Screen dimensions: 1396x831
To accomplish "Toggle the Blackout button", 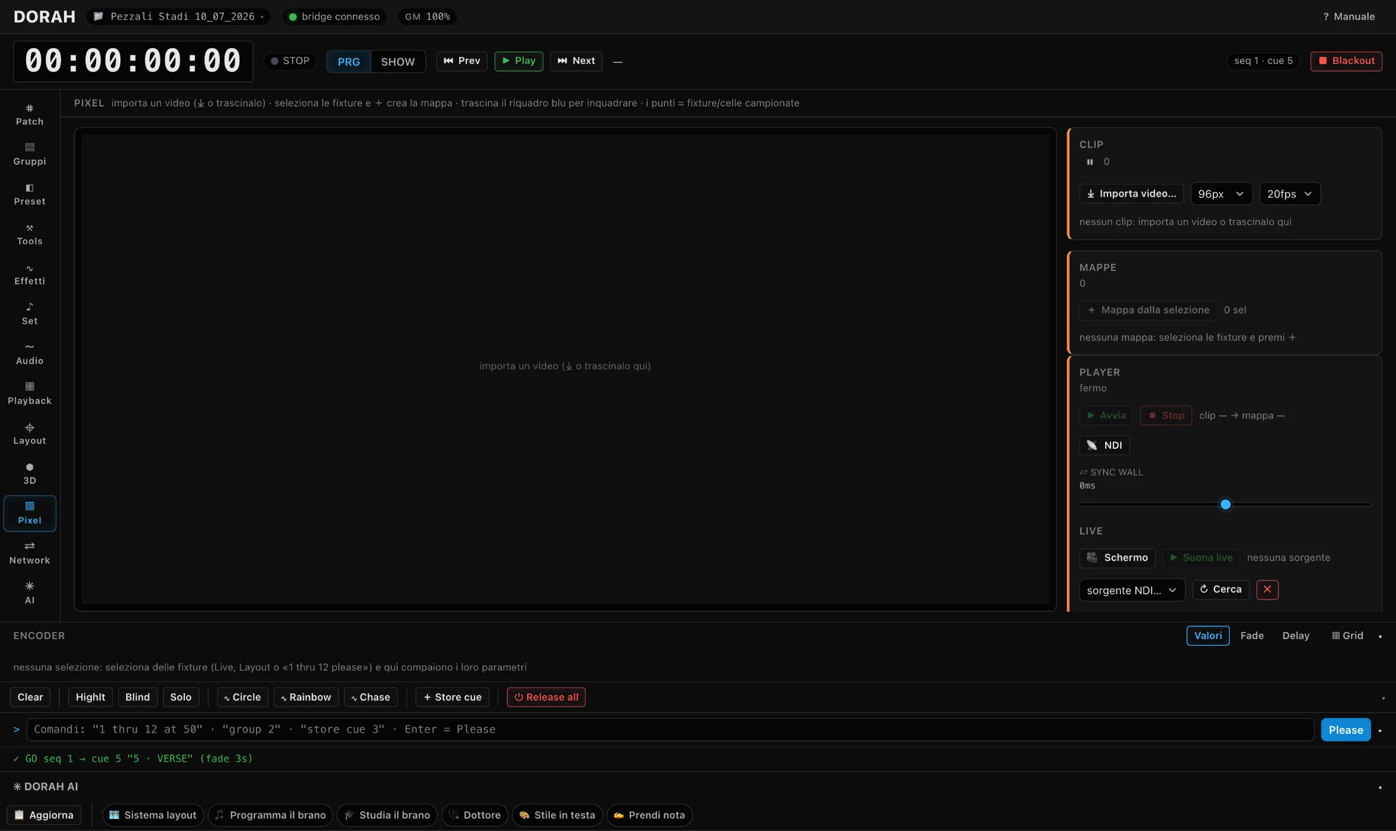I will [x=1346, y=61].
